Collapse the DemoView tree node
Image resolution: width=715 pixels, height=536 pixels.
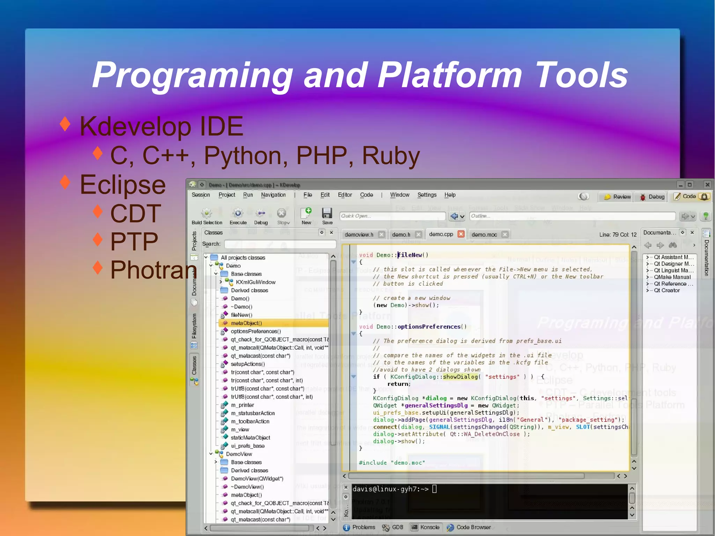pos(211,454)
